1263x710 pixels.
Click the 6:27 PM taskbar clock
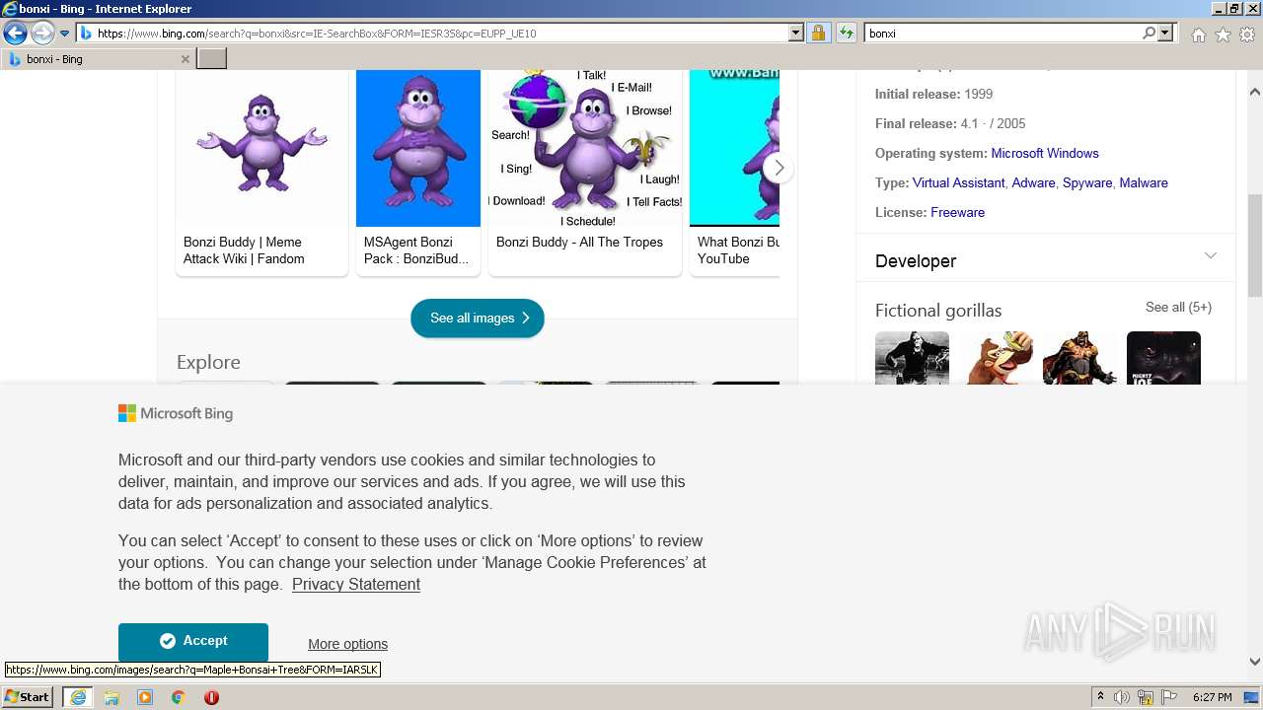[x=1212, y=697]
